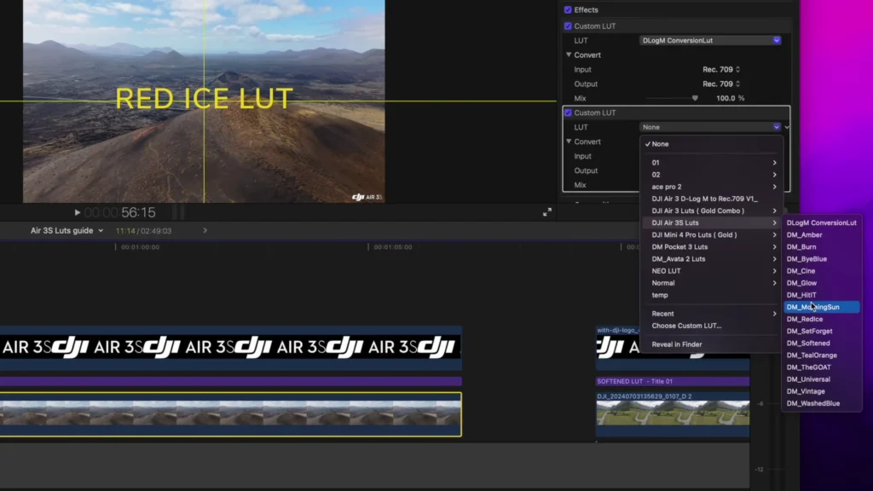The height and width of the screenshot is (491, 873).
Task: Open the 01 LUT submenu
Action: click(712, 163)
